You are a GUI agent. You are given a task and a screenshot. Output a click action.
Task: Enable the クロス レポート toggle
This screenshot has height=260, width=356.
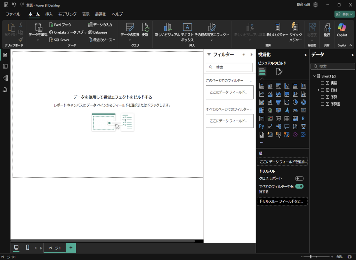pos(299,178)
